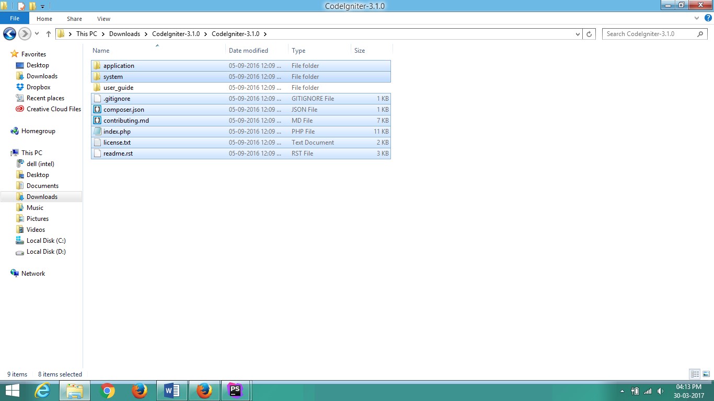Open the File ribbon tab
Image resolution: width=714 pixels, height=401 pixels.
15,19
